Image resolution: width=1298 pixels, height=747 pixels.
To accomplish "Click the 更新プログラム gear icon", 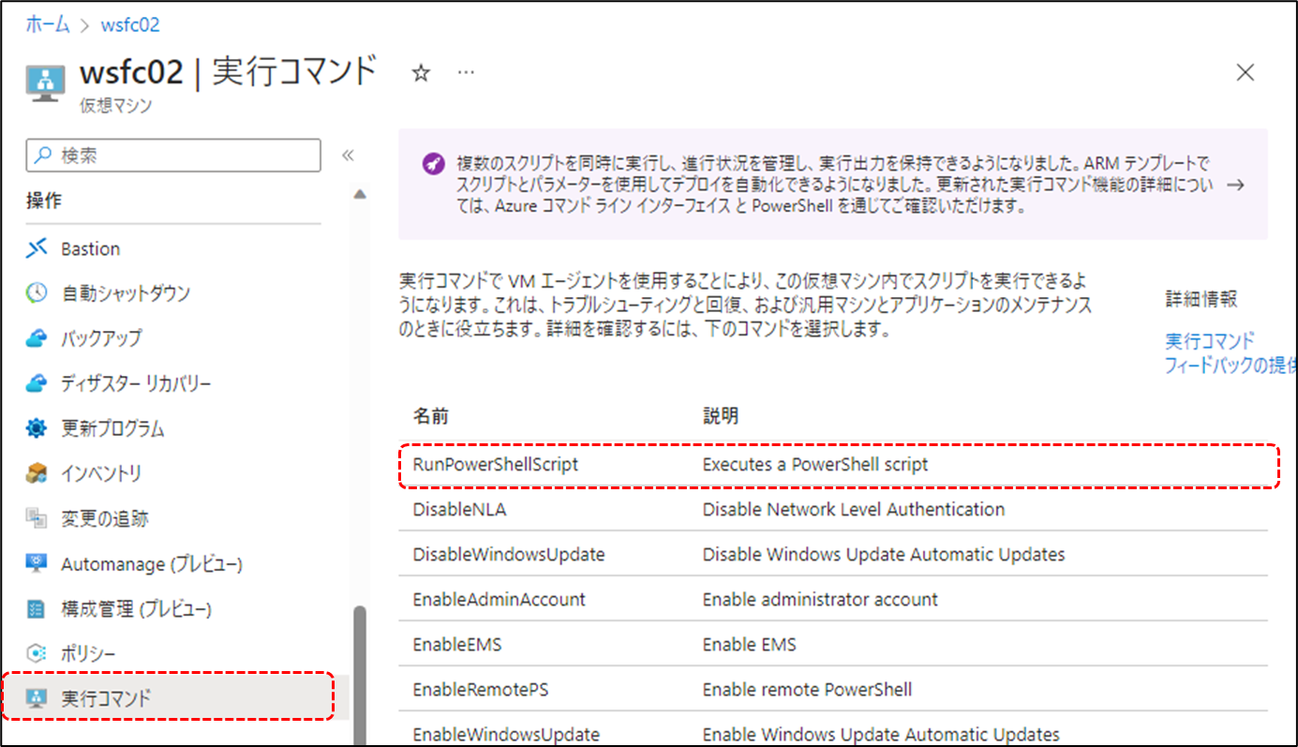I will click(x=37, y=428).
